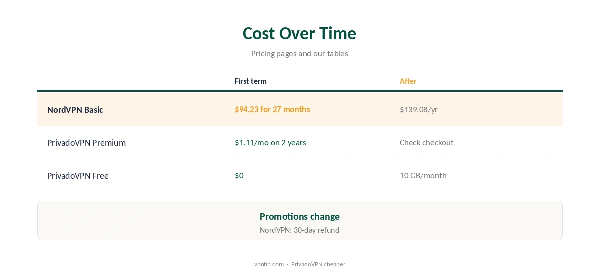Viewport: 600px width, 274px height.
Task: Click the '$94.23 for 27 months' cell
Action: pyautogui.click(x=272, y=109)
